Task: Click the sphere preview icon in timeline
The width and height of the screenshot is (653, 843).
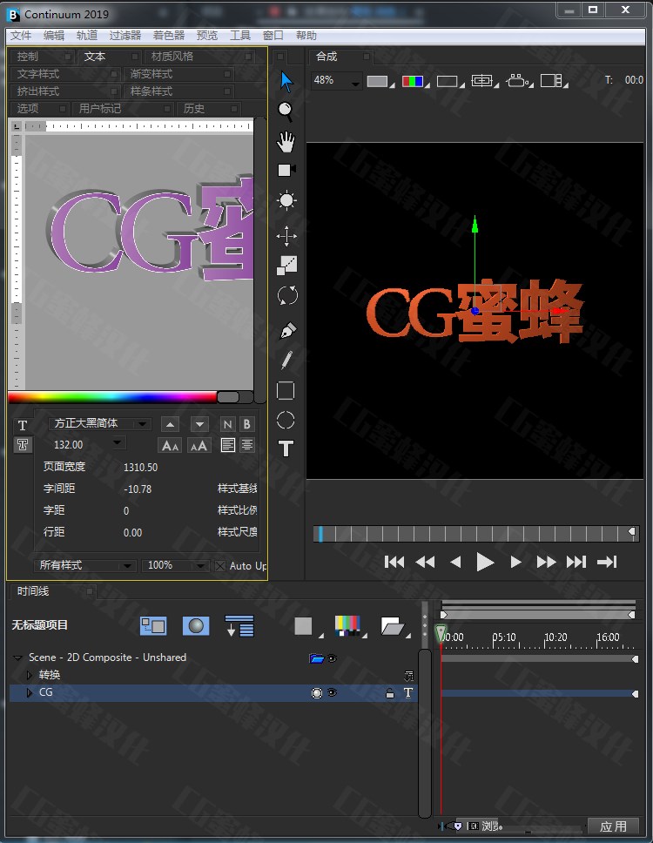Action: coord(196,626)
